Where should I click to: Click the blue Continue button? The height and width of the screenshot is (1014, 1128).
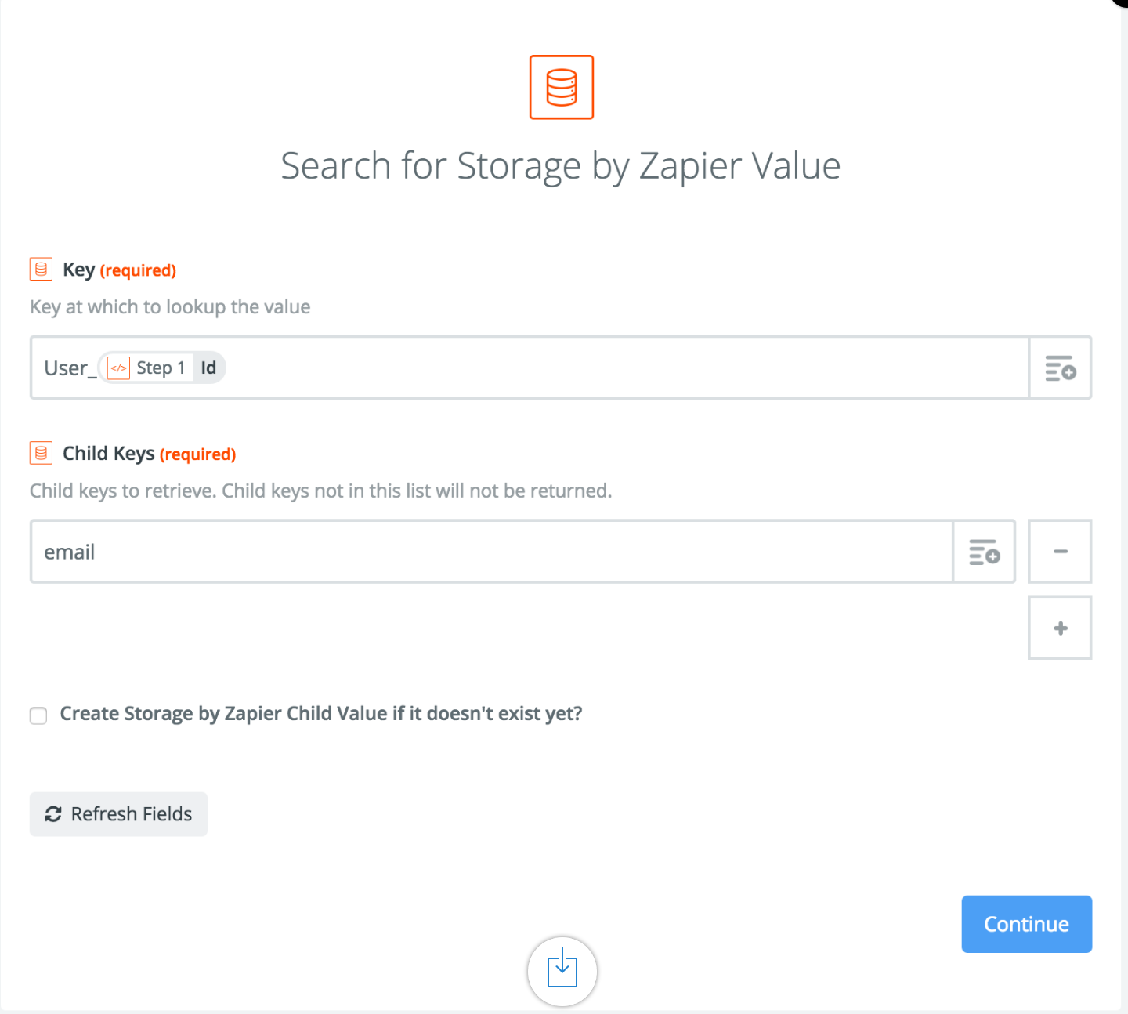click(1027, 924)
